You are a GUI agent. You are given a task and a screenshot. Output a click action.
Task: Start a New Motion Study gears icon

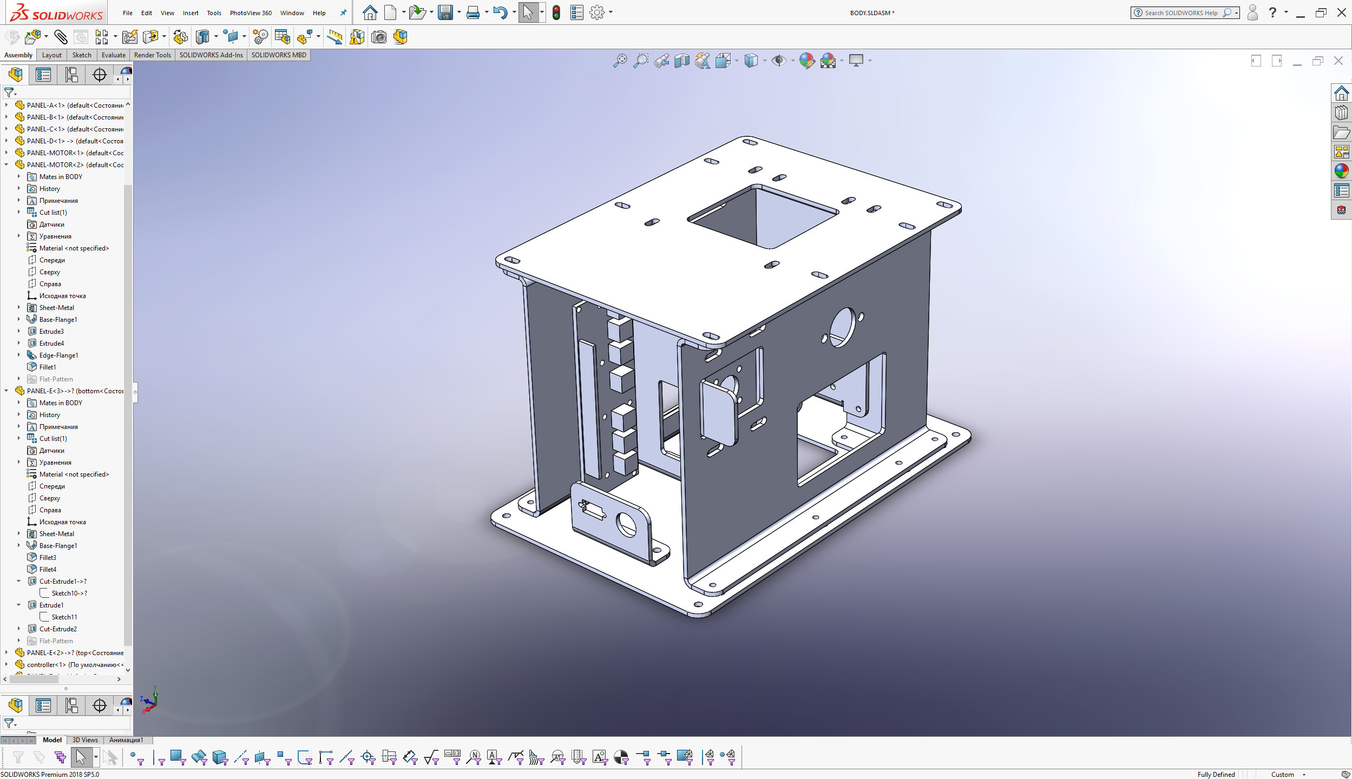click(260, 37)
